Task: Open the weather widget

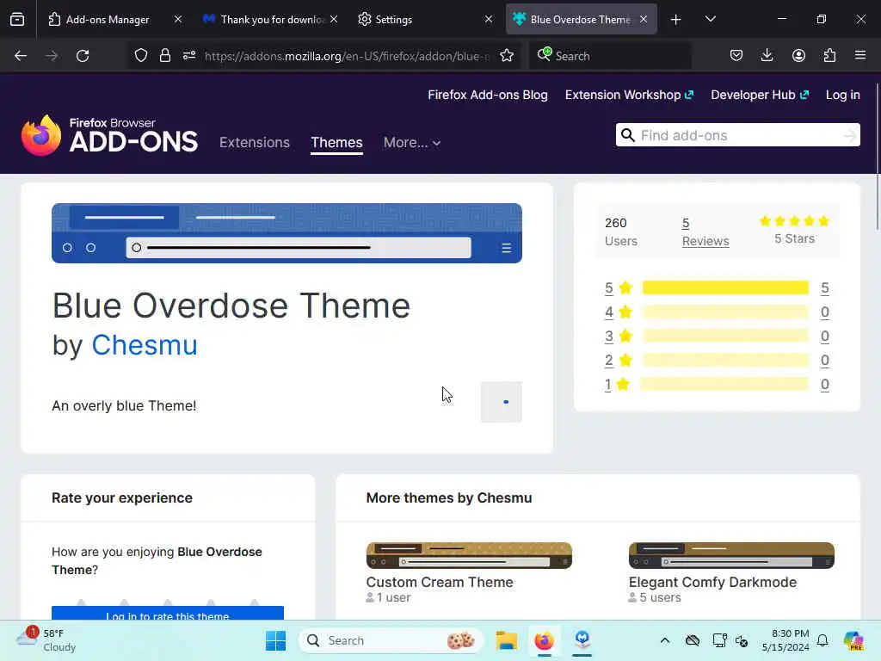Action: 46,640
